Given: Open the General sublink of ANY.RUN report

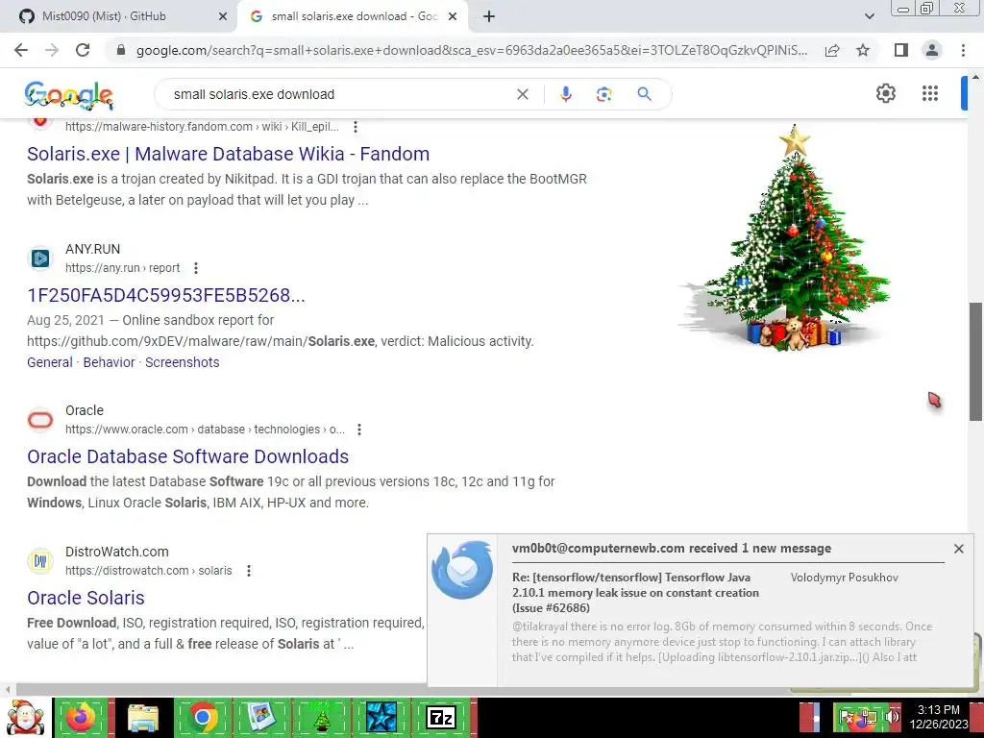Looking at the screenshot, I should click(x=50, y=362).
